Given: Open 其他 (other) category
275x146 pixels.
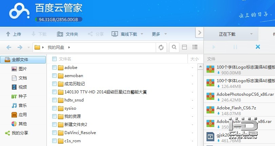Looking at the screenshot, I should click(19, 124).
